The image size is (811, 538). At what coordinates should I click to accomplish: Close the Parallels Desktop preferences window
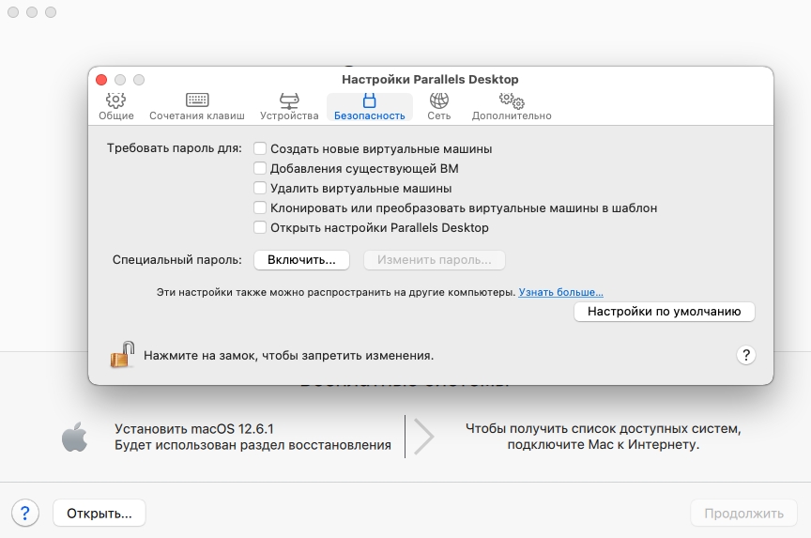[102, 80]
